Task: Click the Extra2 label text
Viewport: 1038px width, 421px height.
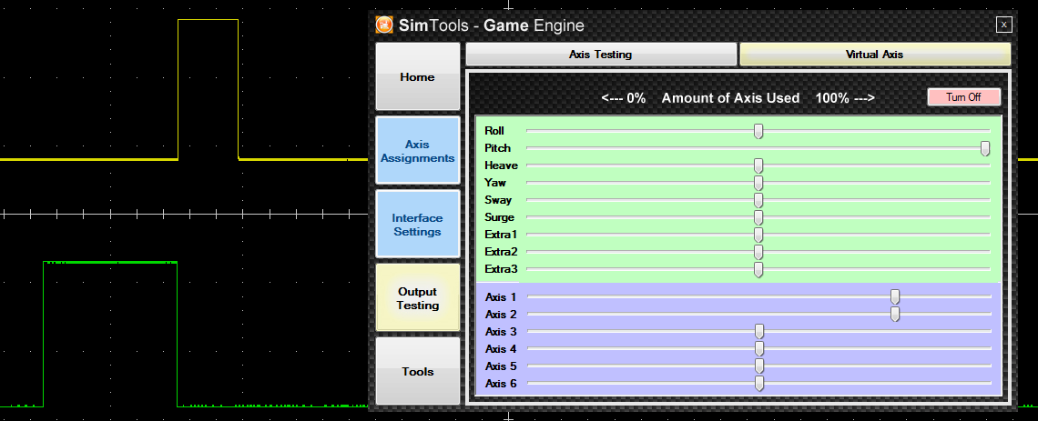Action: [x=501, y=252]
